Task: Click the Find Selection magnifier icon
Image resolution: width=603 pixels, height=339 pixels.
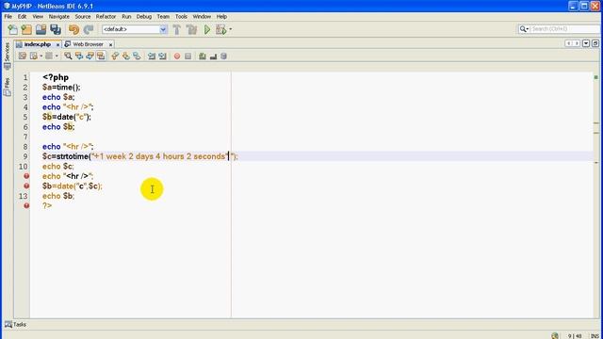Action: point(68,56)
